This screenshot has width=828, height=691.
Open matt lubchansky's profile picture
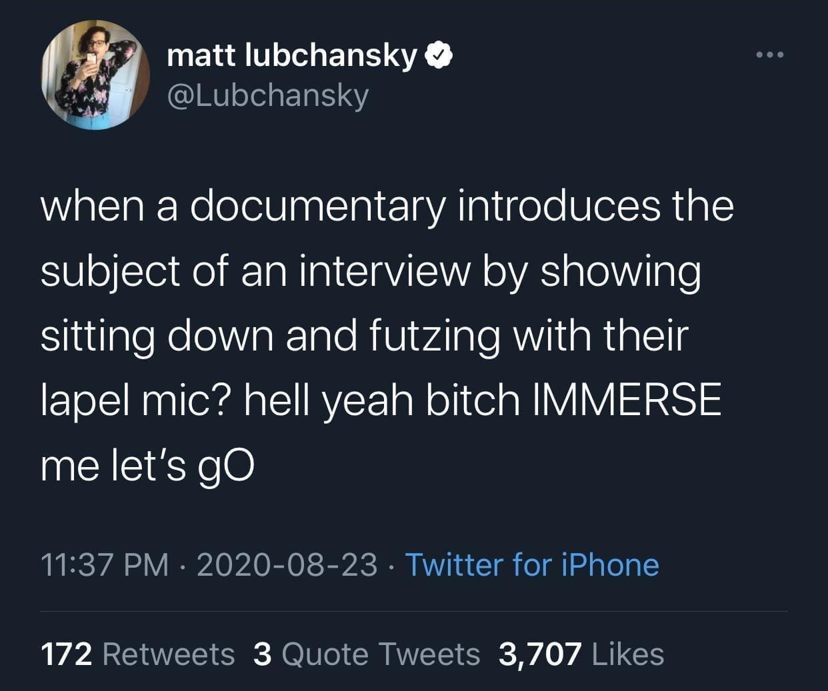(96, 75)
